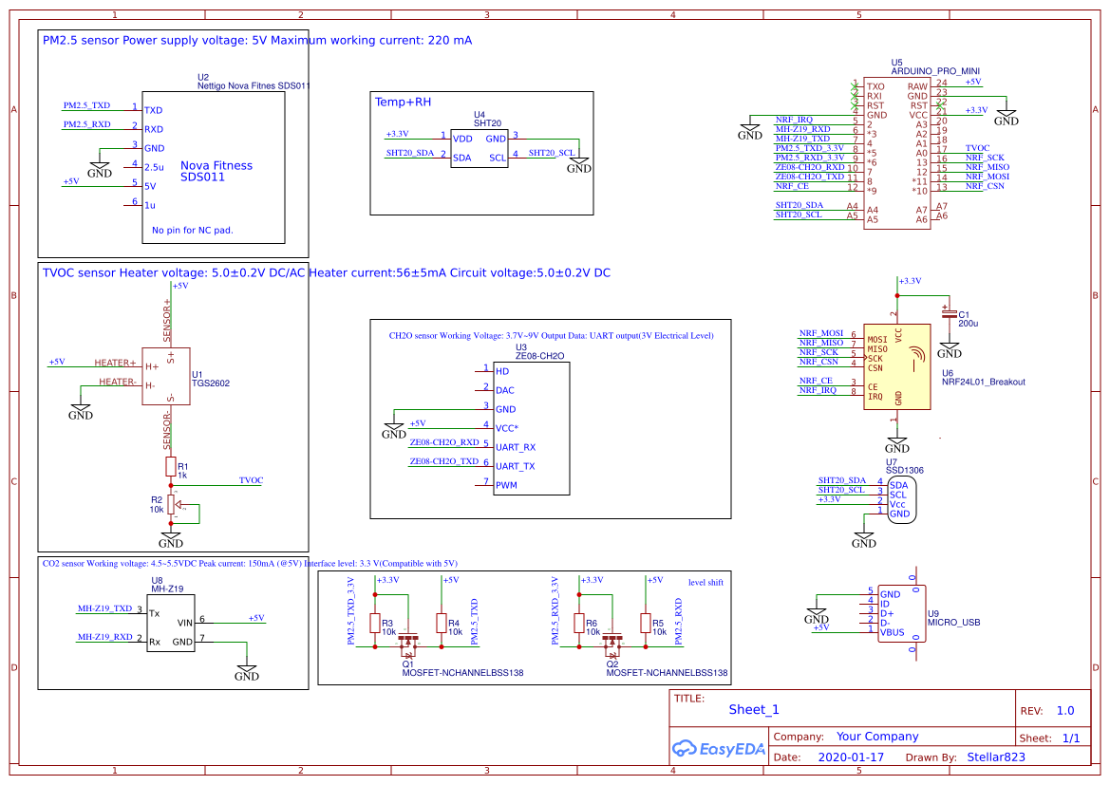Click the SHT20 chip symbol U4
This screenshot has height=785, width=1110.
[480, 148]
